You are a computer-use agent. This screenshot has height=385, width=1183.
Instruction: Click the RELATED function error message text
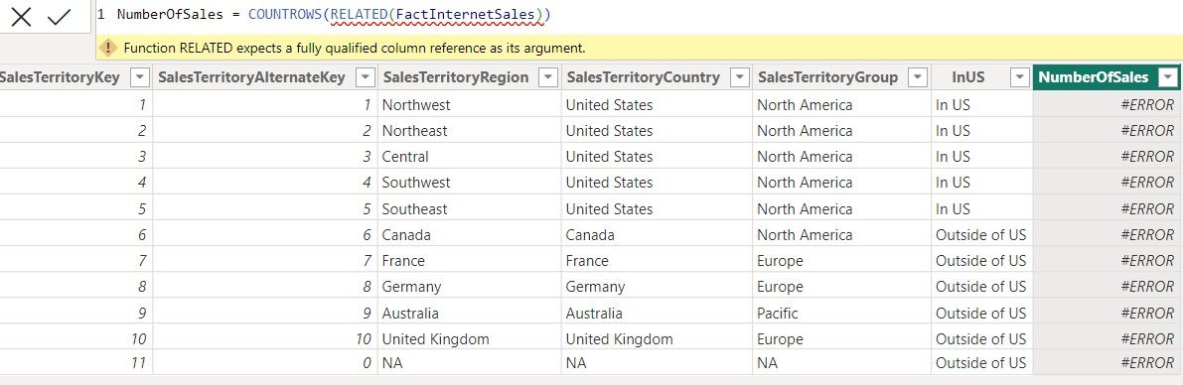pyautogui.click(x=354, y=48)
